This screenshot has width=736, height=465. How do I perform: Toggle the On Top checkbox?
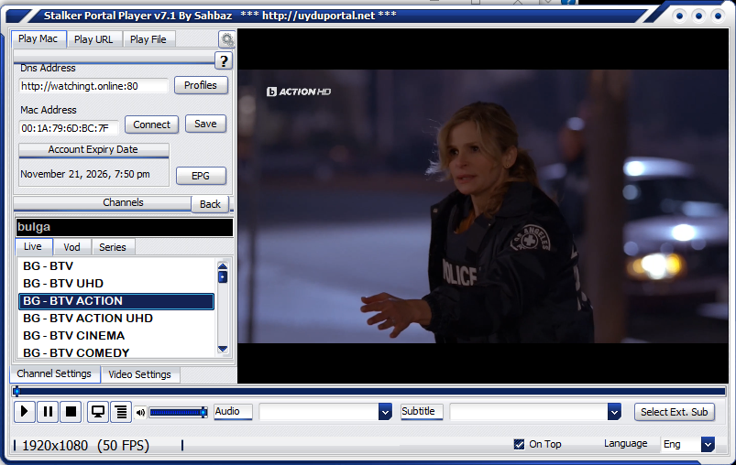519,444
